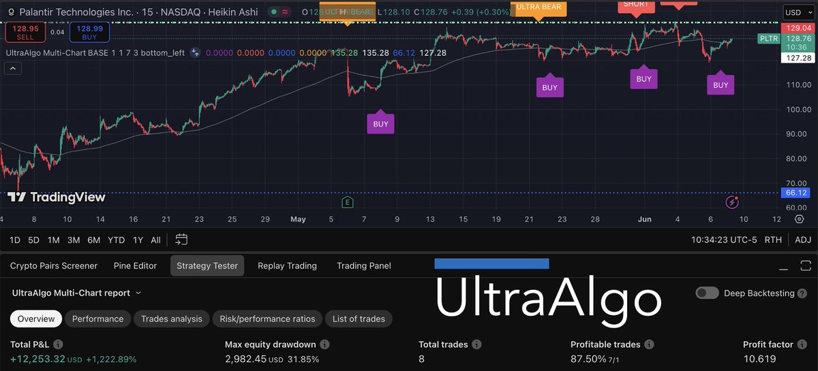Show info for Total trades
Screen dimensions: 818x371
pos(476,344)
